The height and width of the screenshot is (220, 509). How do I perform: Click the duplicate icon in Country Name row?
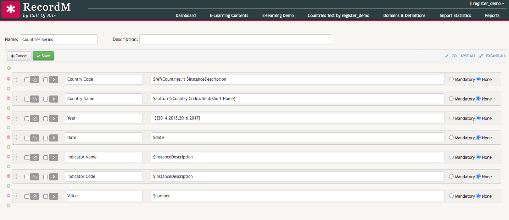34,99
